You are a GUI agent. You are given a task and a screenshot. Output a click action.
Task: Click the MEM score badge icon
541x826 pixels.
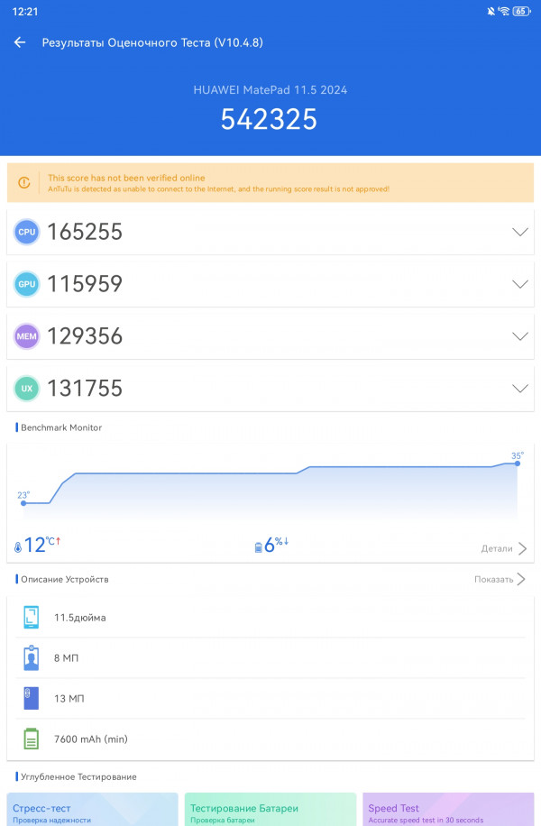coord(27,336)
